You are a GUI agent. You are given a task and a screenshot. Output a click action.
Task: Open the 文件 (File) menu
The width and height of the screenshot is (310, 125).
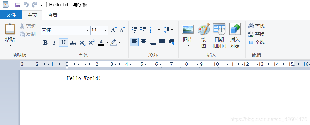[11, 15]
